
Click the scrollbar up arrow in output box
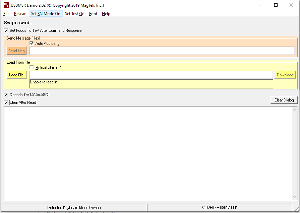pos(294,110)
